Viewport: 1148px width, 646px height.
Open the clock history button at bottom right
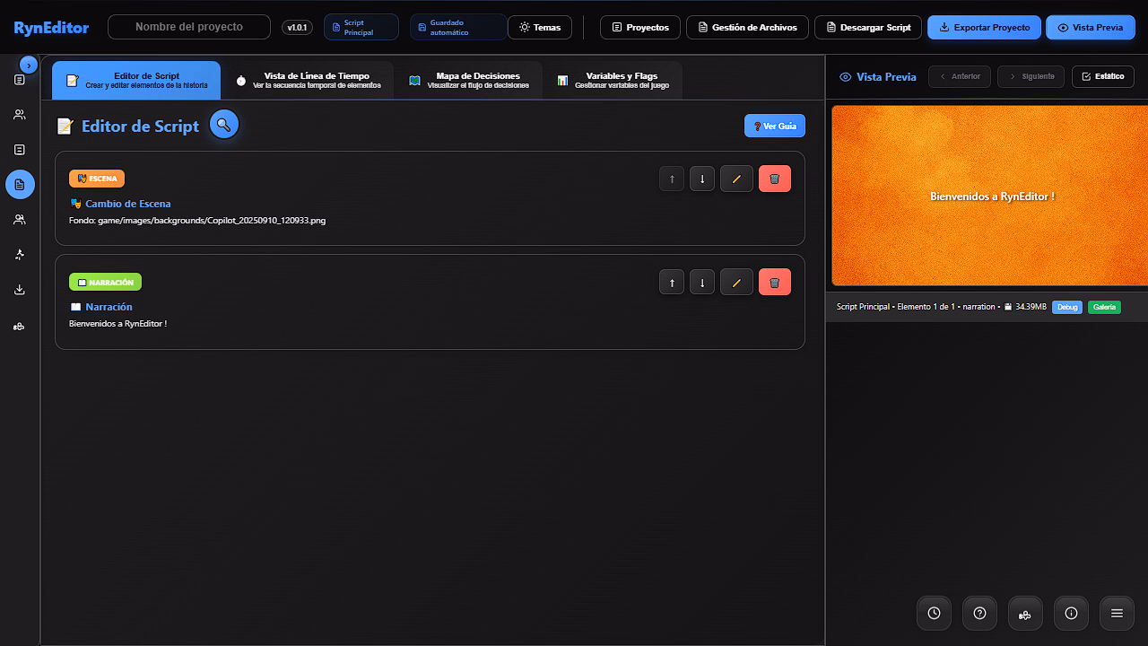(x=934, y=613)
